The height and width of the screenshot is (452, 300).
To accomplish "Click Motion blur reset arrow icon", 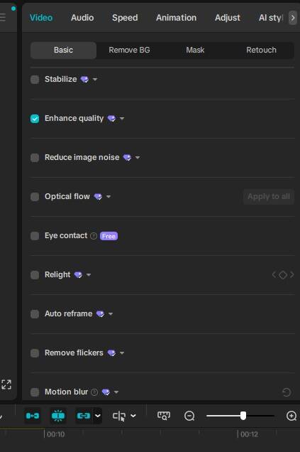I will click(x=287, y=392).
